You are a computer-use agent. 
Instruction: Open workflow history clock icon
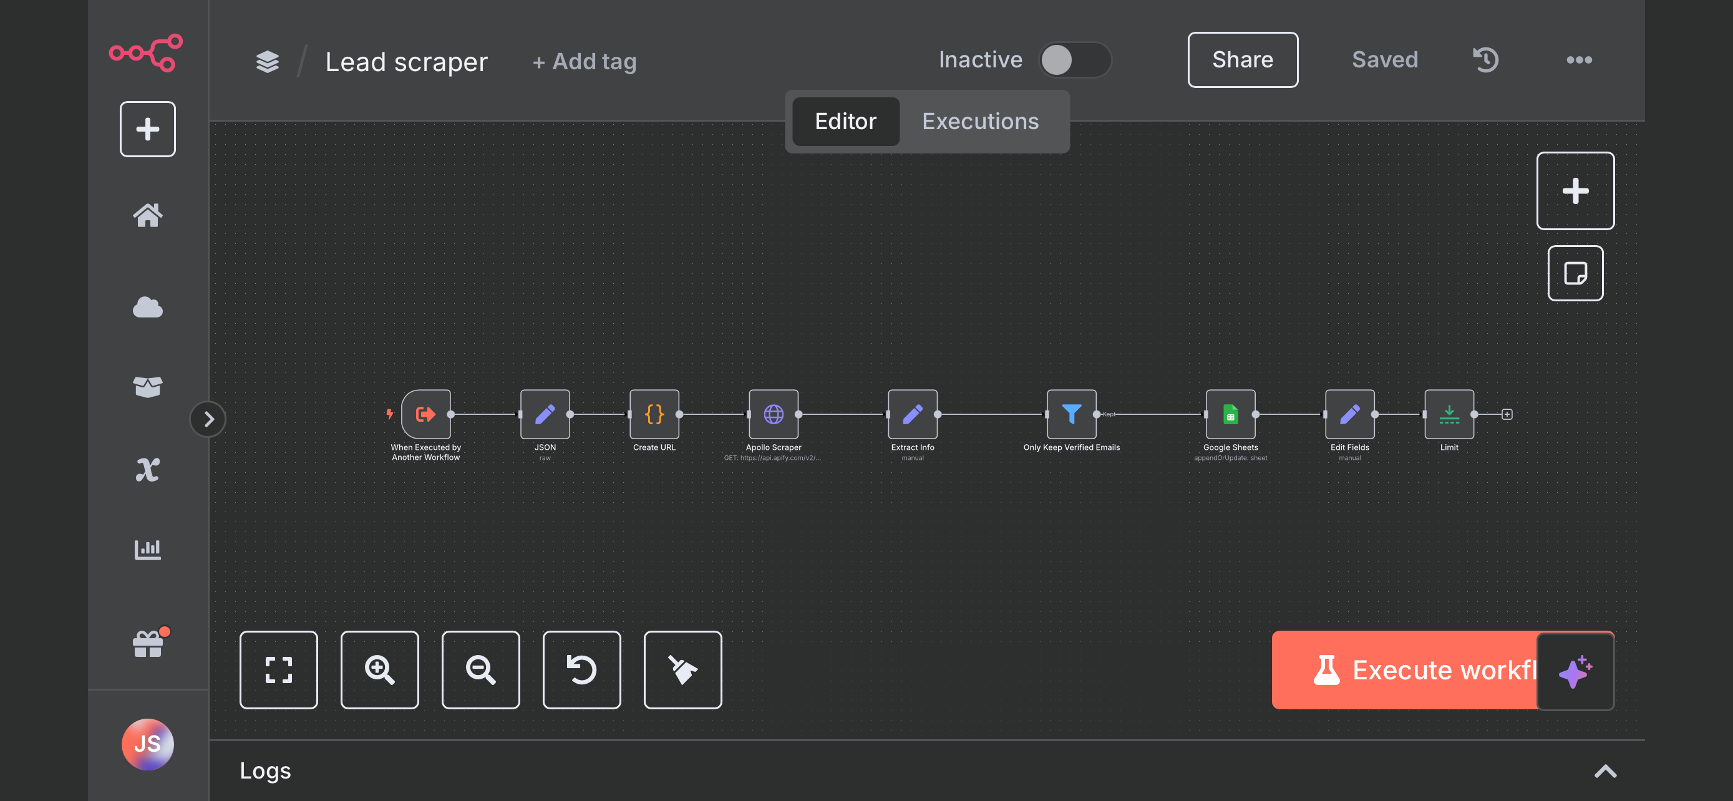click(1485, 60)
